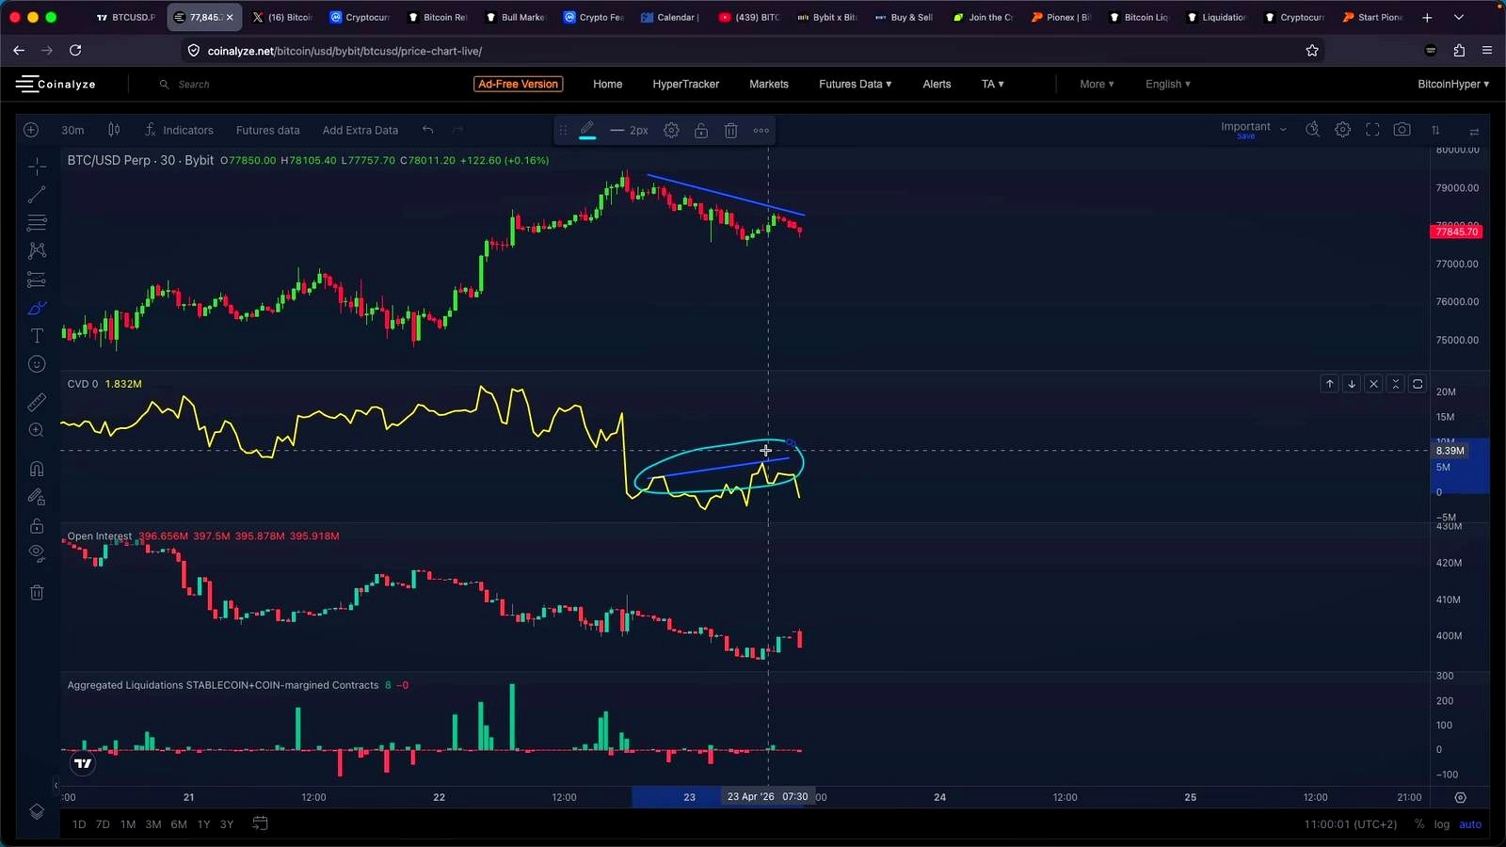Open the Fibonacci retracement tools
The image size is (1506, 847).
tap(37, 223)
